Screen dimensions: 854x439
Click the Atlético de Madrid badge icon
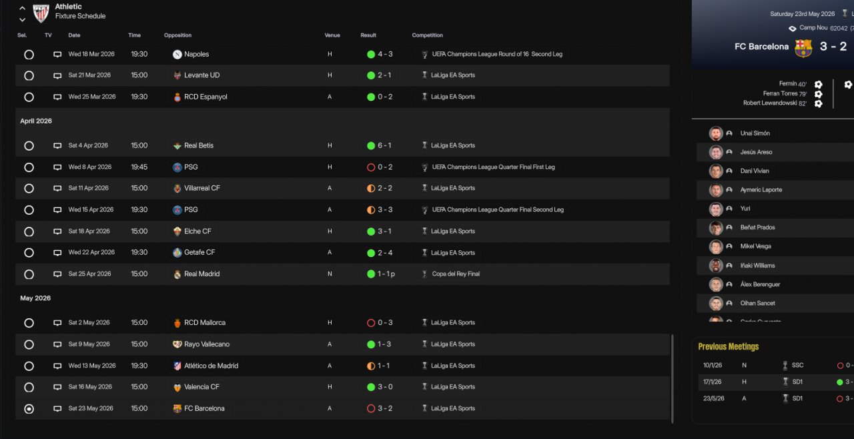177,366
